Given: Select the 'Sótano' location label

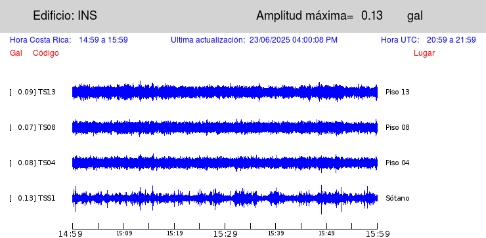Looking at the screenshot, I should (x=397, y=198).
